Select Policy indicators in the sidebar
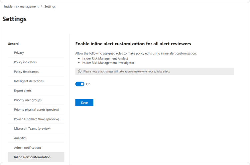 (25, 62)
